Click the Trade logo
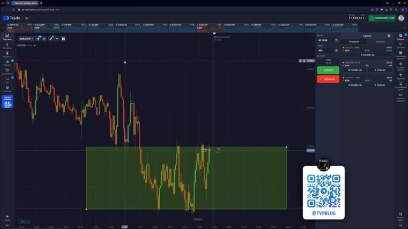The width and height of the screenshot is (408, 229). [11, 18]
